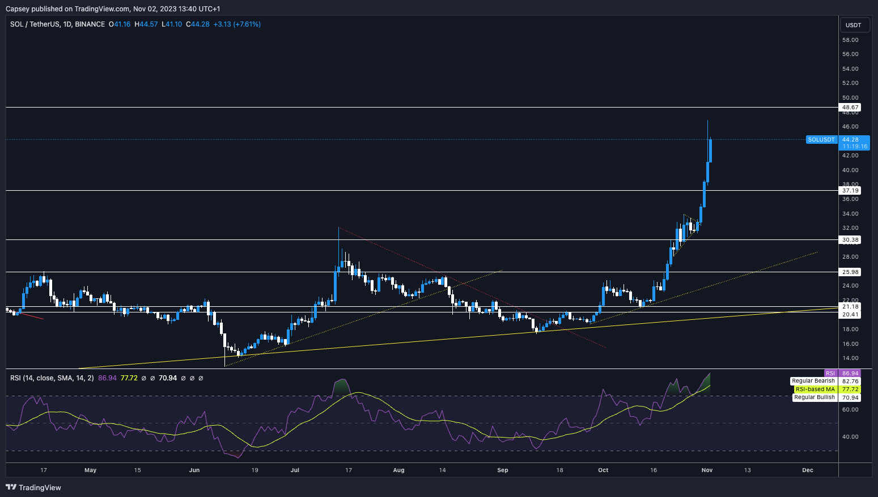Open the RSI (14, close, SMA) legend menu
Image resolution: width=878 pixels, height=497 pixels.
point(51,378)
